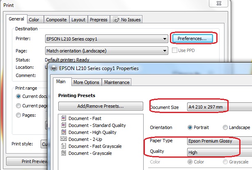Screen dimensions: 252x170
Task: Click the Print Preview button
Action: click(x=27, y=161)
